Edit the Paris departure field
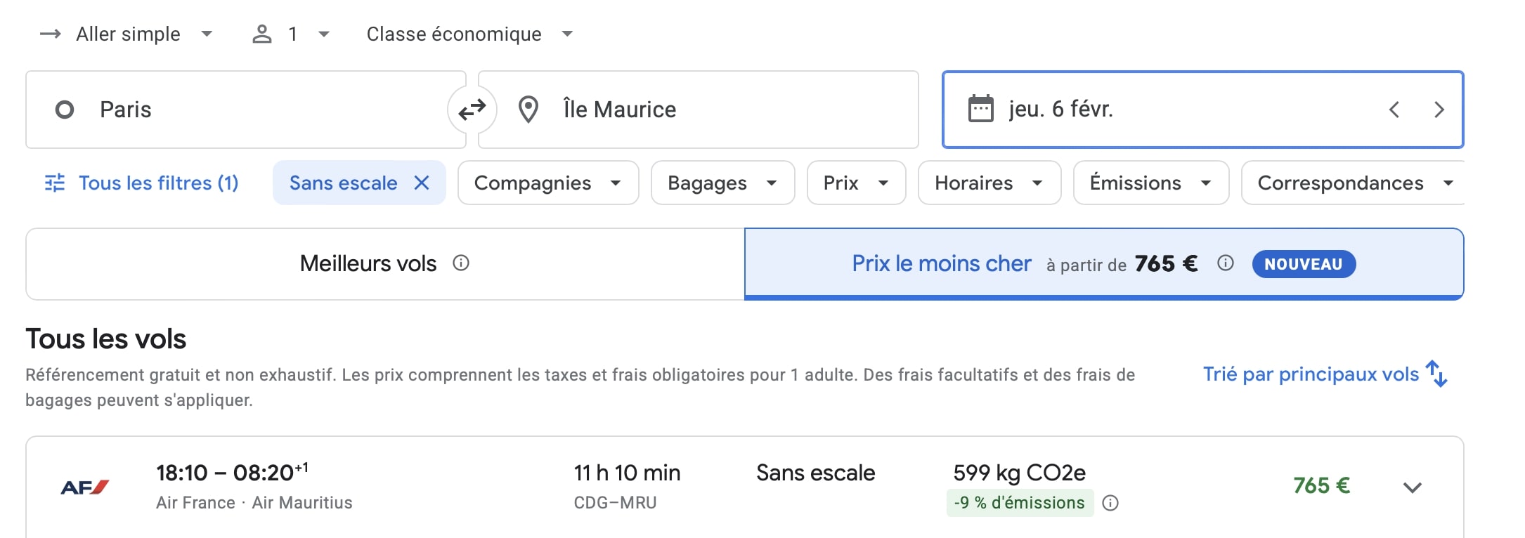The height and width of the screenshot is (538, 1525). click(x=246, y=110)
